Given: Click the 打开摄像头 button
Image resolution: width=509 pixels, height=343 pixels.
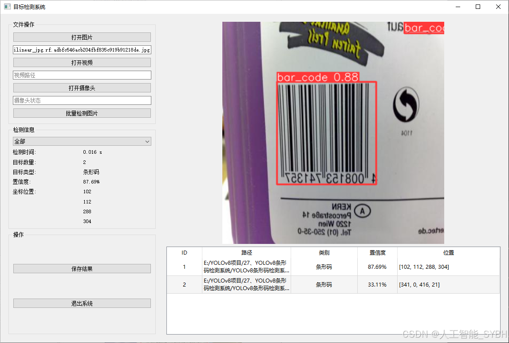Looking at the screenshot, I should (82, 88).
